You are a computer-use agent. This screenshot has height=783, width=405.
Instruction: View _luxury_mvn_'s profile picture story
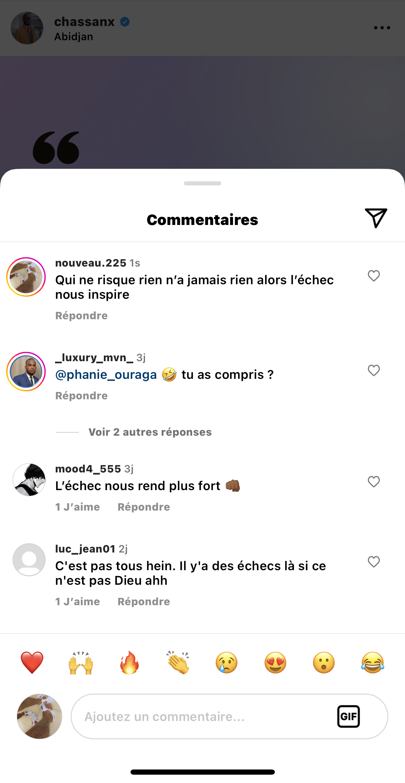26,372
